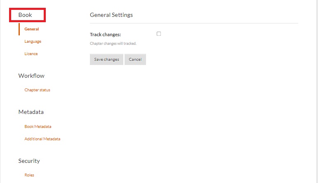This screenshot has height=183, width=318.
Task: Click the Workflow section heading
Action: [31, 76]
